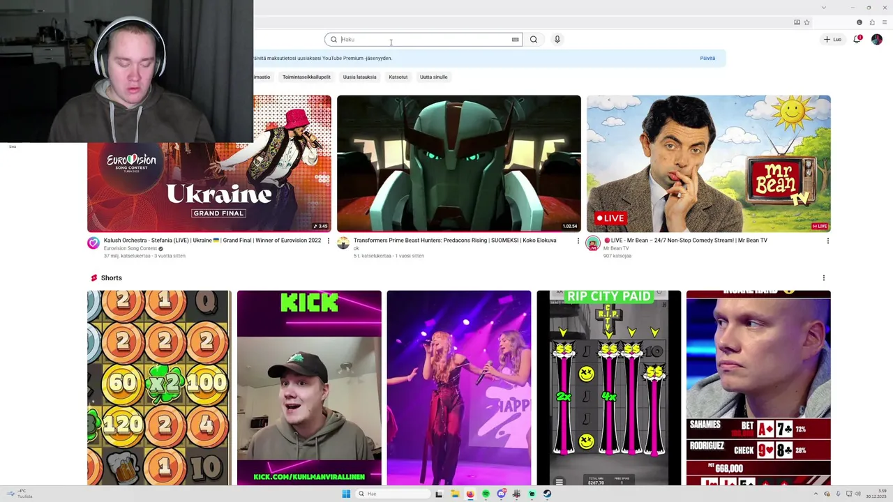The width and height of the screenshot is (893, 502).
Task: Open the poker Sahamies vs Rodriguez Short
Action: (758, 388)
